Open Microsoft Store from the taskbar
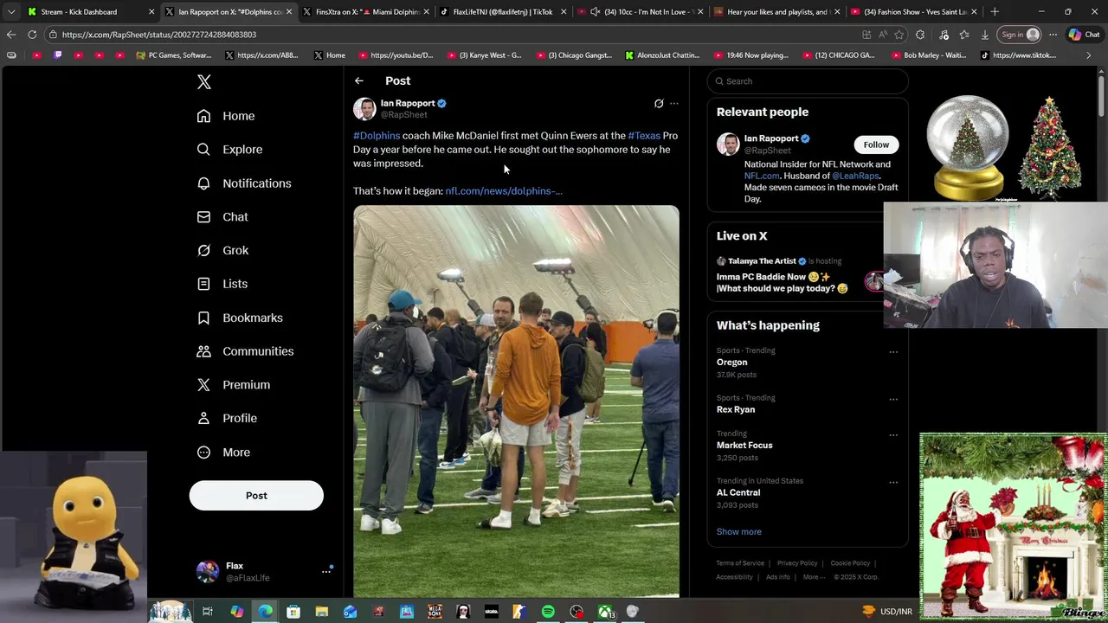 click(293, 612)
